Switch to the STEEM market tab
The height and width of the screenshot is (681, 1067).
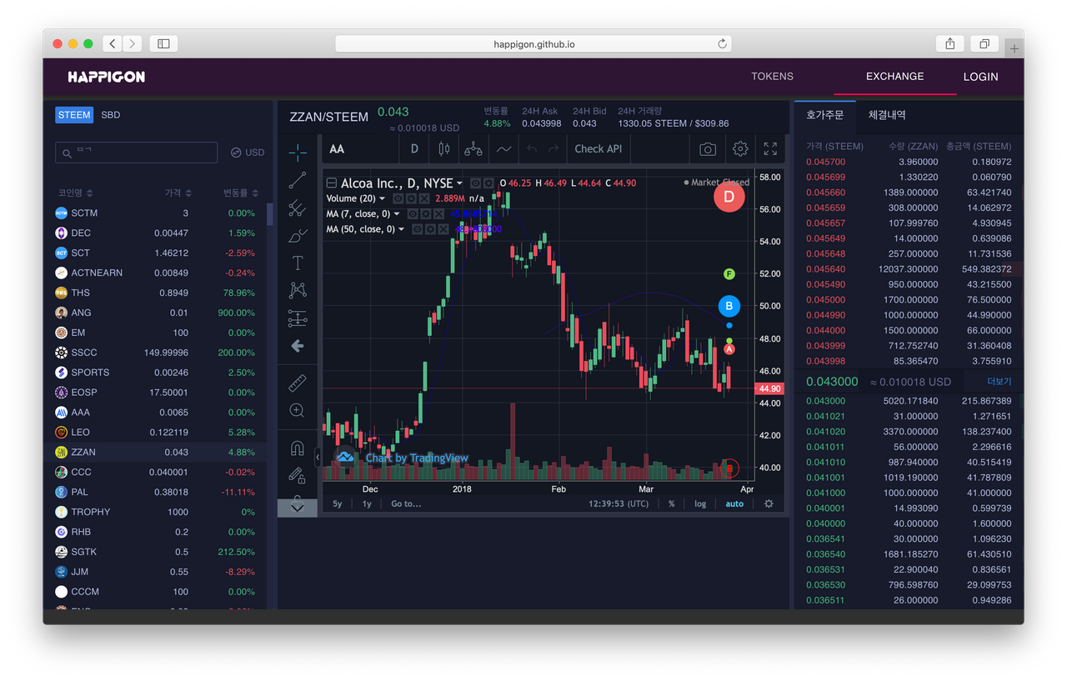click(74, 115)
